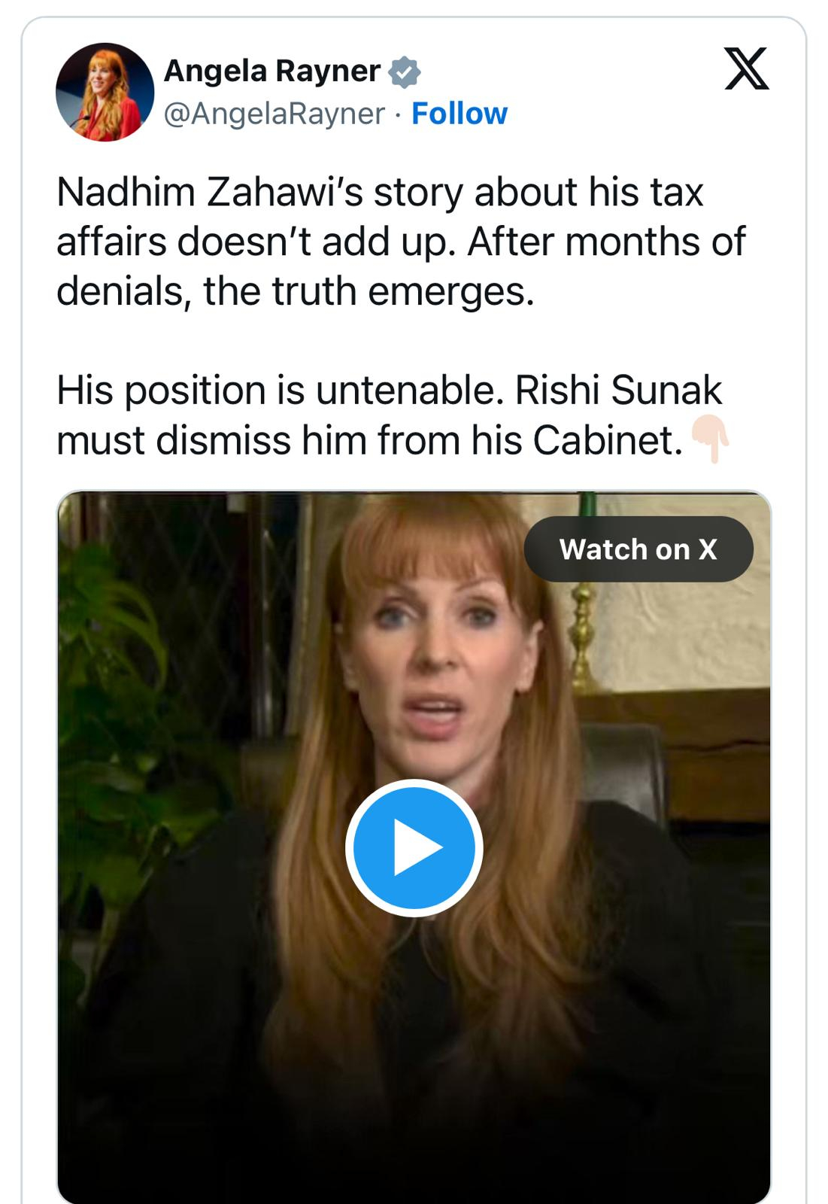Click the name "Rishi Sunak" in tweet
Screen dimensions: 828x1204
(618, 391)
